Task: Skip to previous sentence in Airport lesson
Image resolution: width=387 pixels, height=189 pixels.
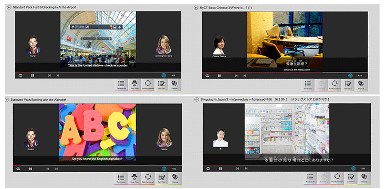Action: [49, 76]
